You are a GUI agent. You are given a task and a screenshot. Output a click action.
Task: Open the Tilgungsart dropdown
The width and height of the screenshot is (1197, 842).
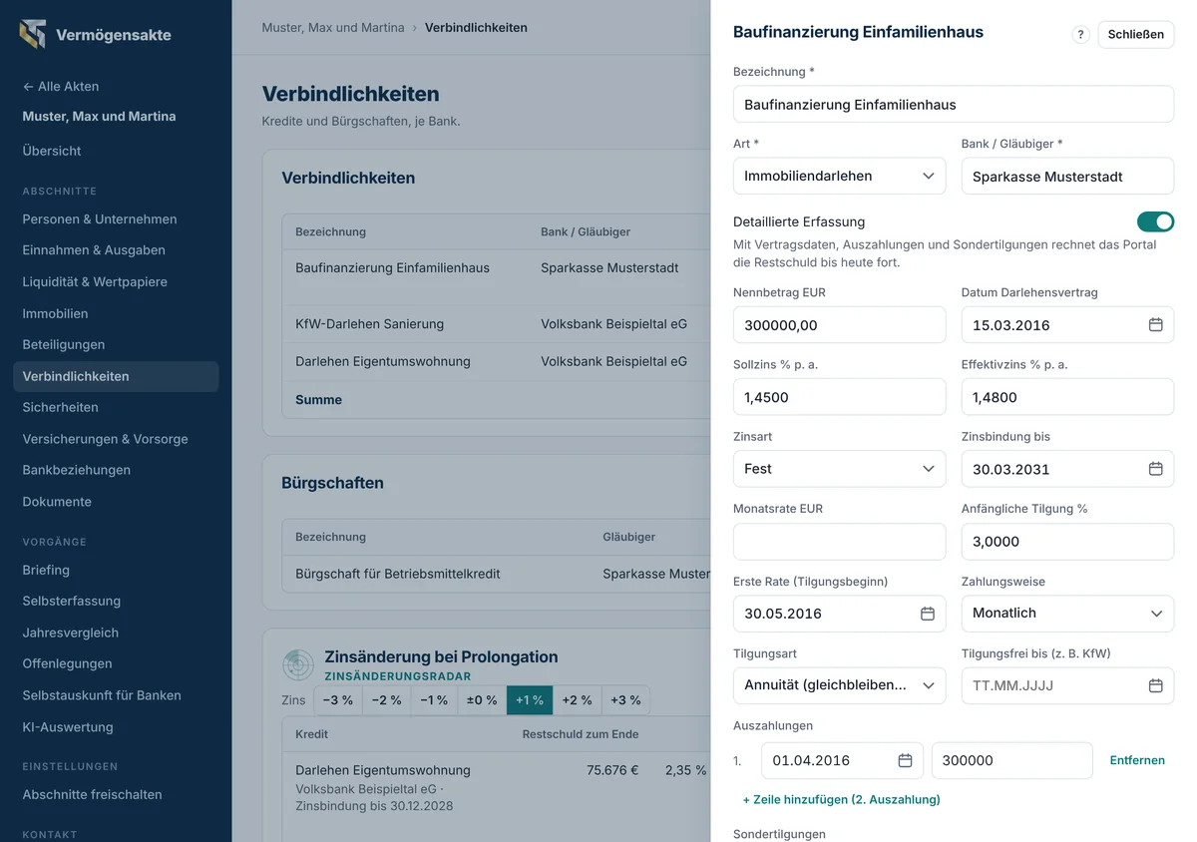pyautogui.click(x=839, y=685)
